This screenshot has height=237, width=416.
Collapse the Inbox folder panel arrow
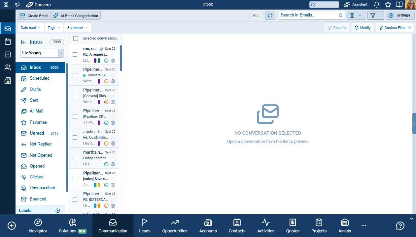(x=23, y=42)
